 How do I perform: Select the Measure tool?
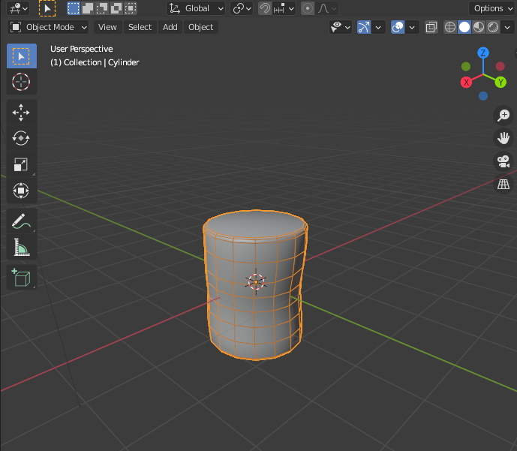click(x=22, y=247)
